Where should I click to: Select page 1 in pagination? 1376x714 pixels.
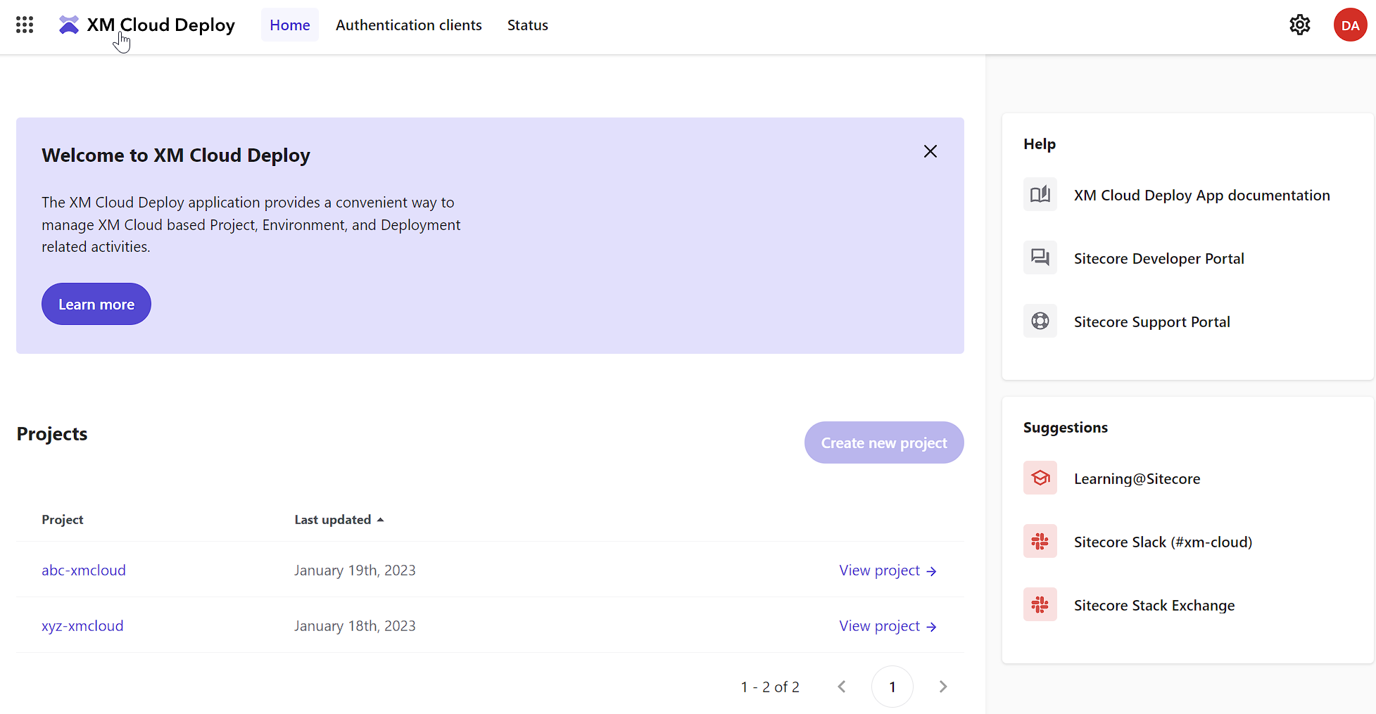(892, 687)
